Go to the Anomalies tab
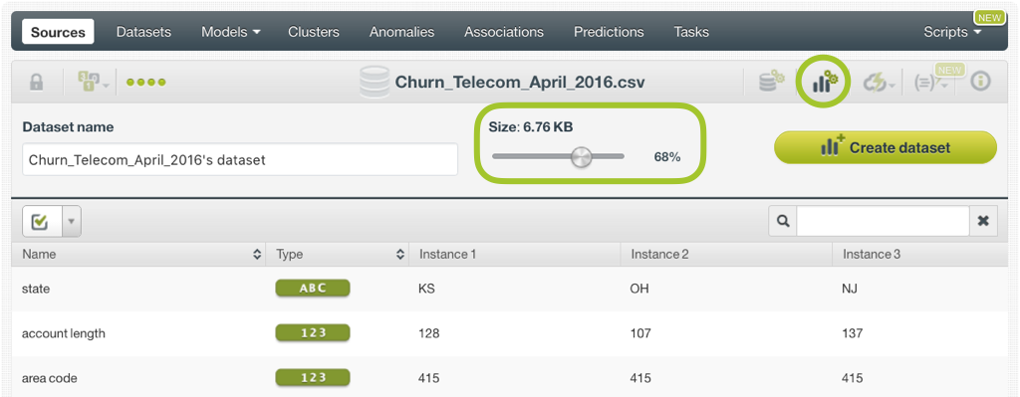The image size is (1020, 397). click(x=402, y=32)
